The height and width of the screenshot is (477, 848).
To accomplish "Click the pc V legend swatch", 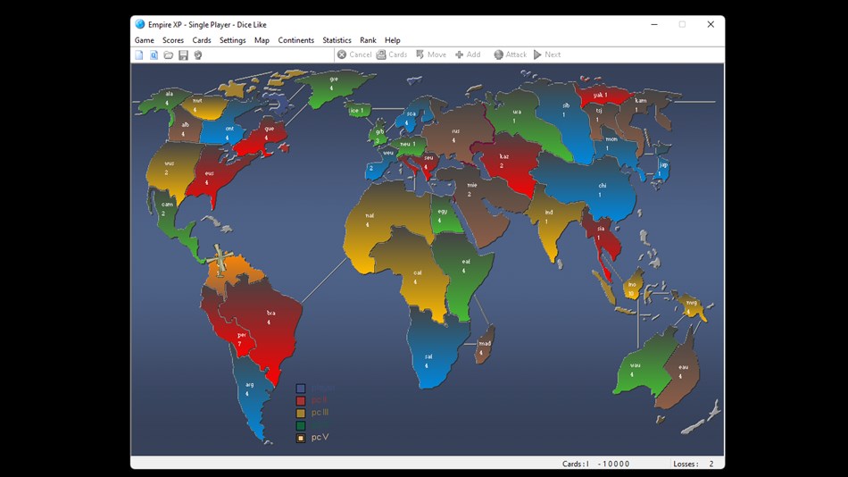I will tap(301, 438).
